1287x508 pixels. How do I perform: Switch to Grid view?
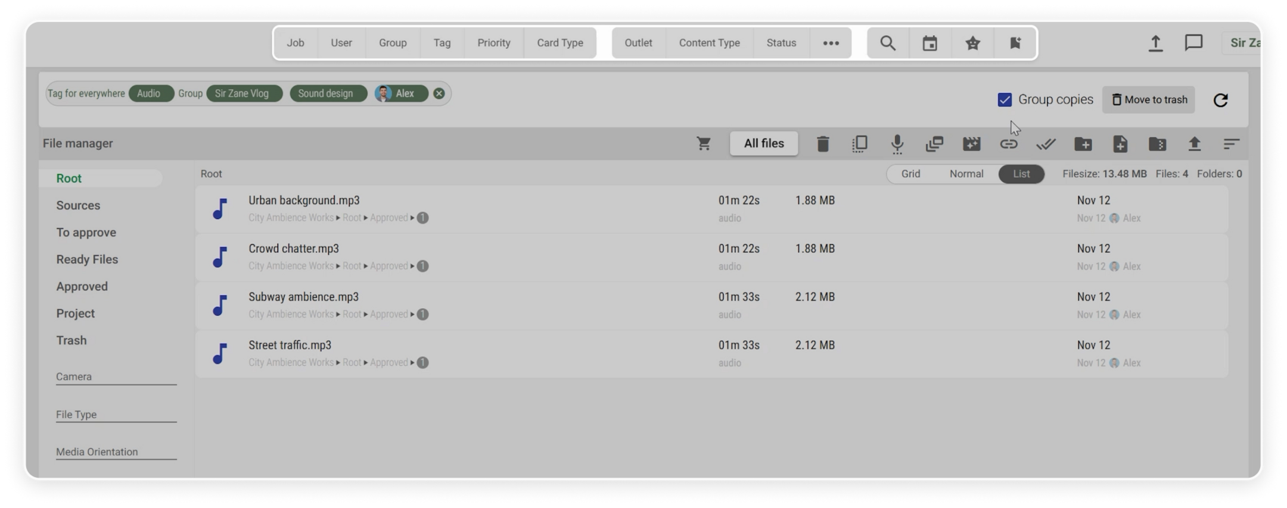coord(910,174)
